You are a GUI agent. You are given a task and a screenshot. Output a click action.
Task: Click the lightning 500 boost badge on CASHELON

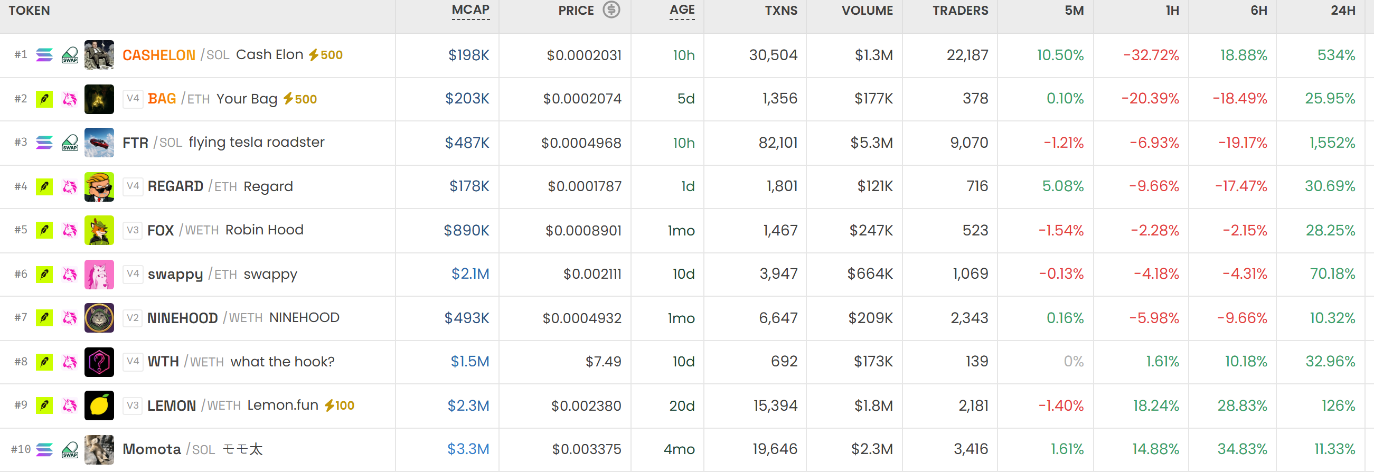click(326, 55)
